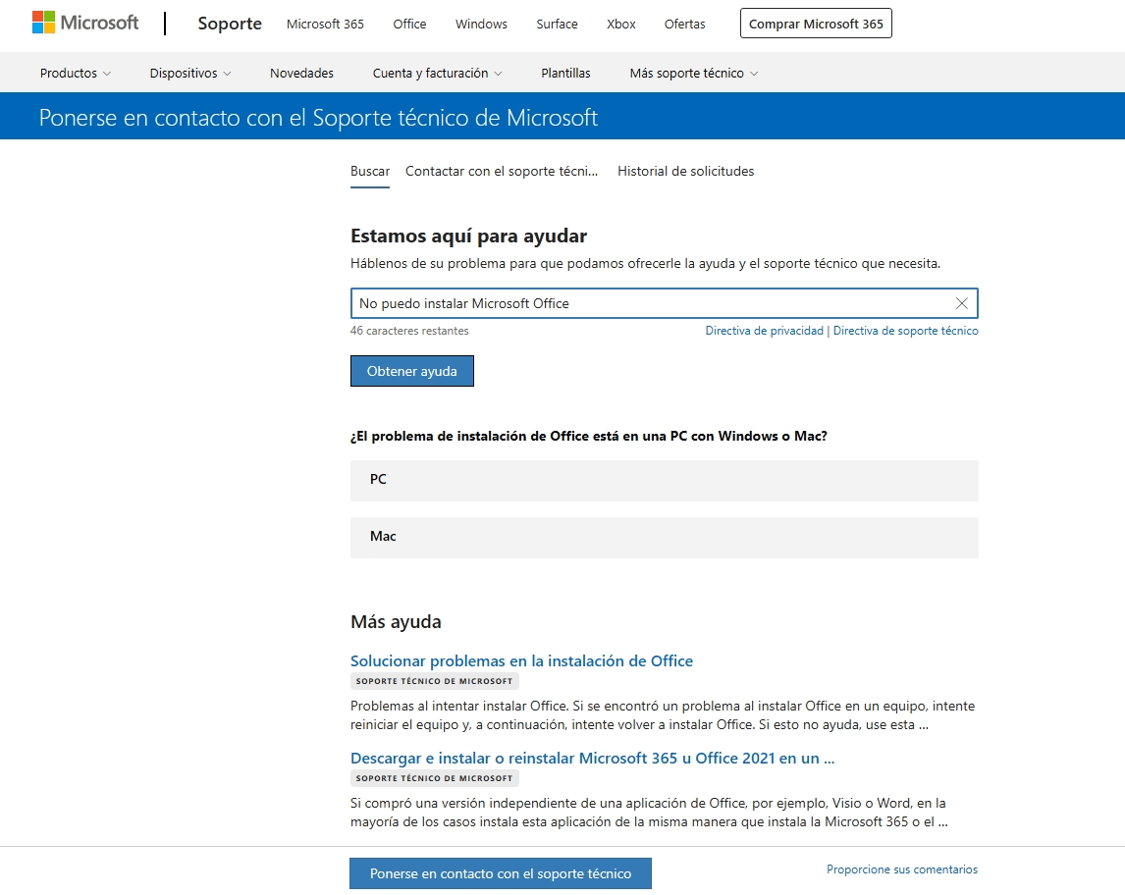Screen dimensions: 1125x895
Task: Switch to Contactar con el soporte técnico tab
Action: (x=502, y=172)
